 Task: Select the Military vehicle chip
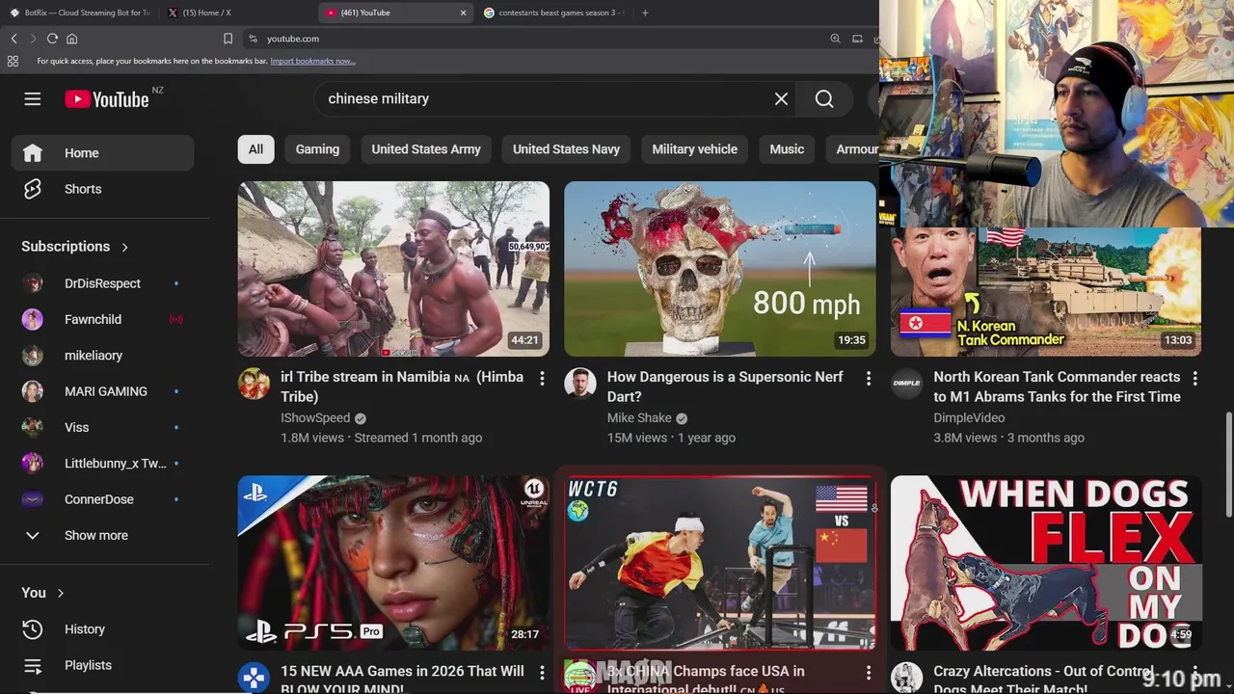[x=694, y=149]
